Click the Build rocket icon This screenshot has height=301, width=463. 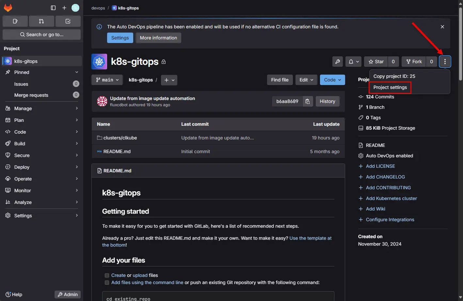8,144
